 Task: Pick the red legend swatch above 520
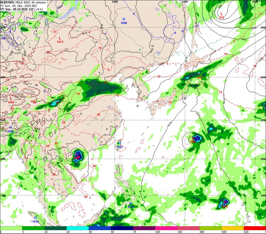[x=255, y=228]
